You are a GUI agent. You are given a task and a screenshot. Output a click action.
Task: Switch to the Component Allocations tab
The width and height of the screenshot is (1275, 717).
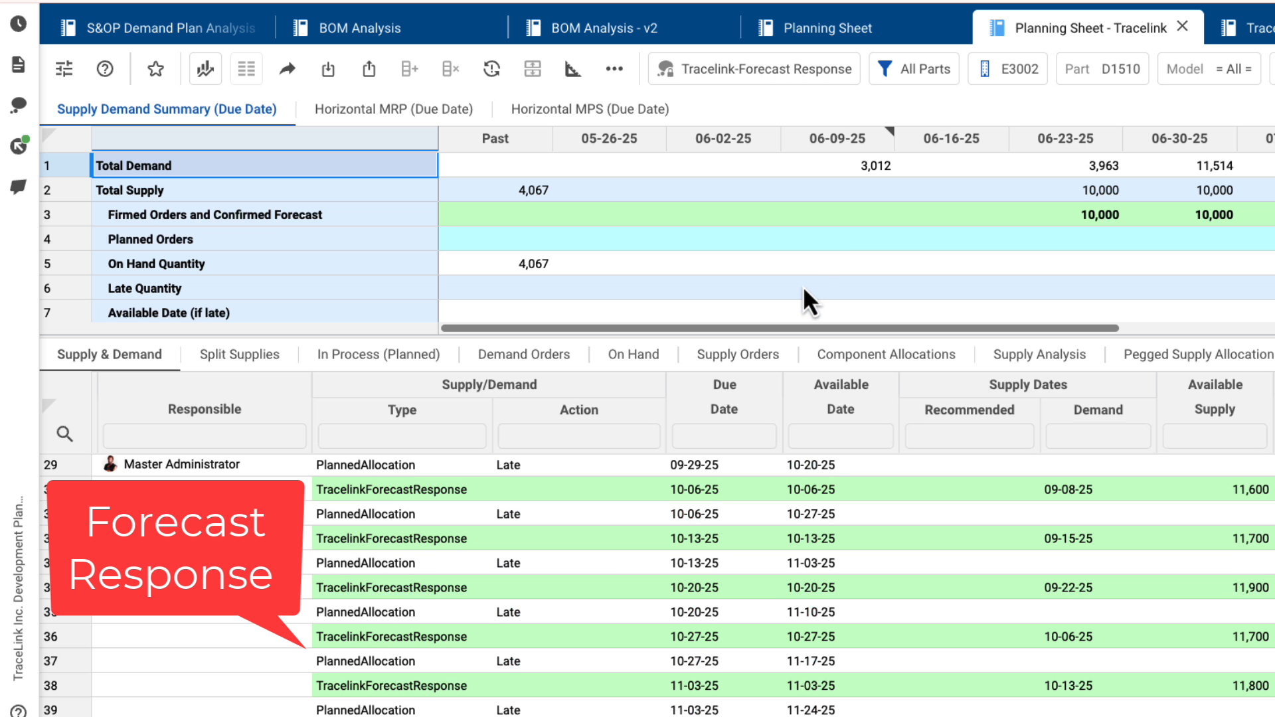click(886, 354)
